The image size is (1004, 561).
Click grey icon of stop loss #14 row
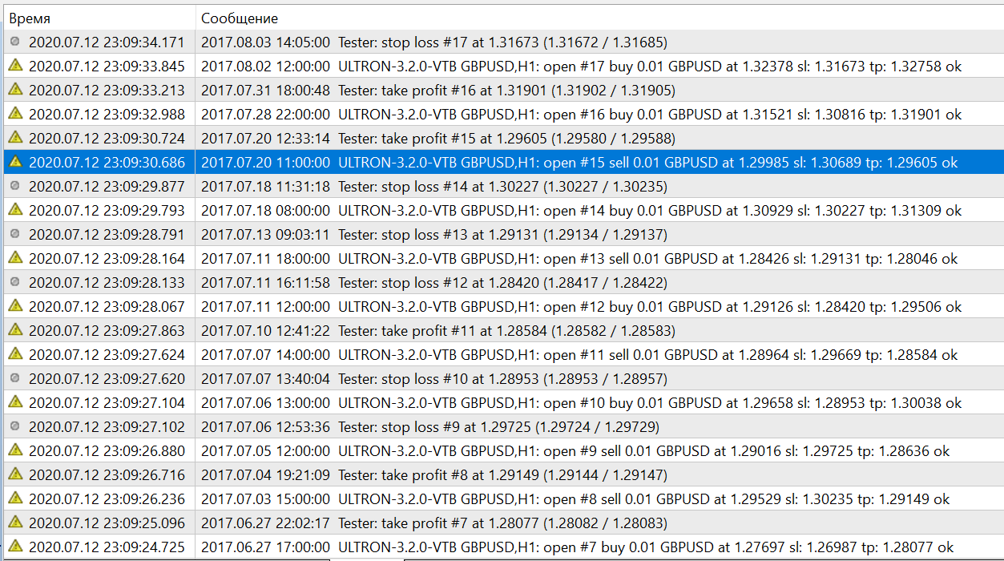tap(14, 186)
